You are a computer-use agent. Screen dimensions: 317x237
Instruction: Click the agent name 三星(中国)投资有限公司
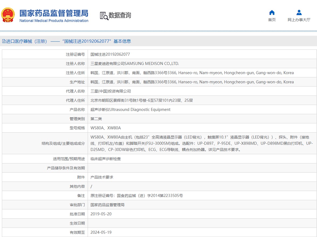pyautogui.click(x=111, y=91)
